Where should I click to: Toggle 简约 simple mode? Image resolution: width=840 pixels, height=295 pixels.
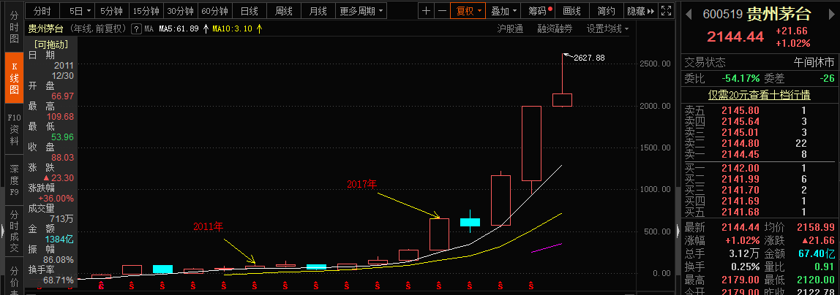point(606,11)
